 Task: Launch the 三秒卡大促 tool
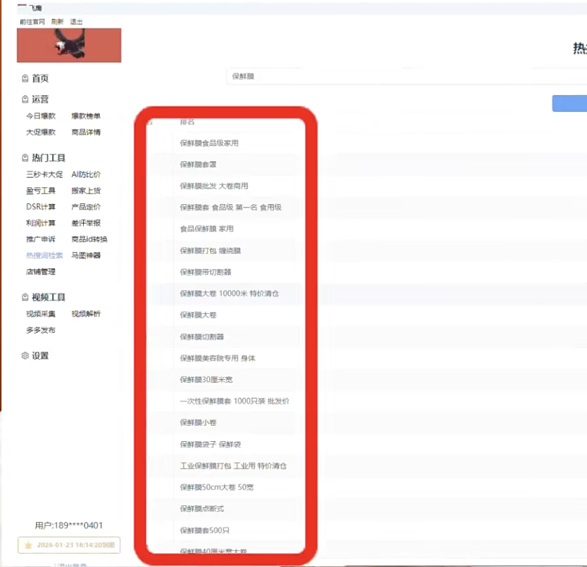(x=44, y=174)
